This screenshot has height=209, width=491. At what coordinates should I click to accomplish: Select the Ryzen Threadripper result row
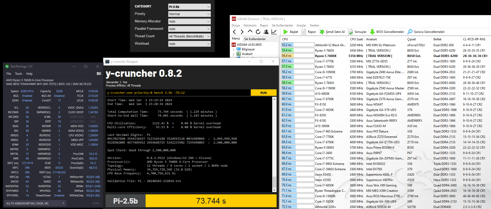coord(386,191)
